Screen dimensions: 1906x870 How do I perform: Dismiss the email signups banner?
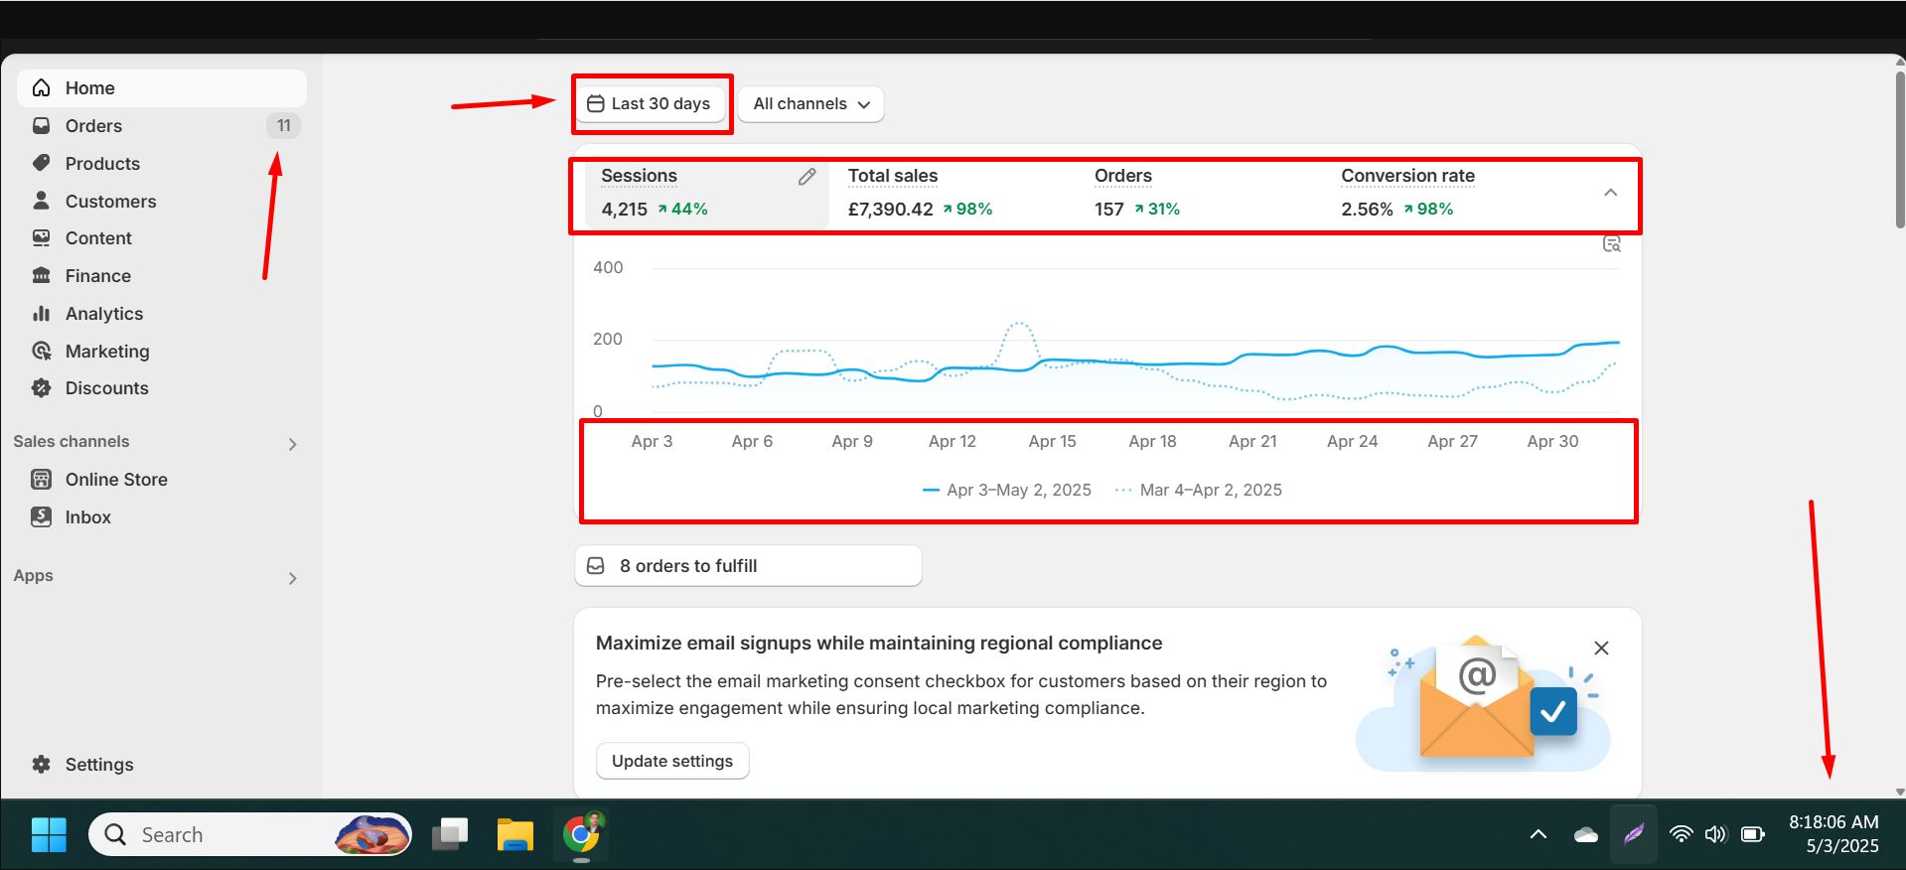1601,649
